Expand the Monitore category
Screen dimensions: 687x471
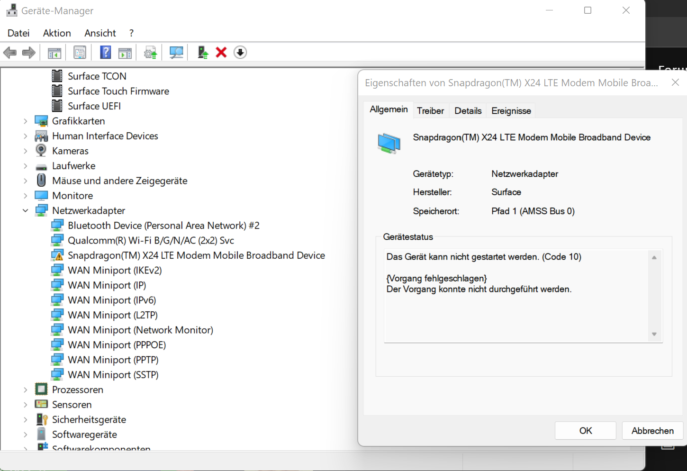pos(26,196)
